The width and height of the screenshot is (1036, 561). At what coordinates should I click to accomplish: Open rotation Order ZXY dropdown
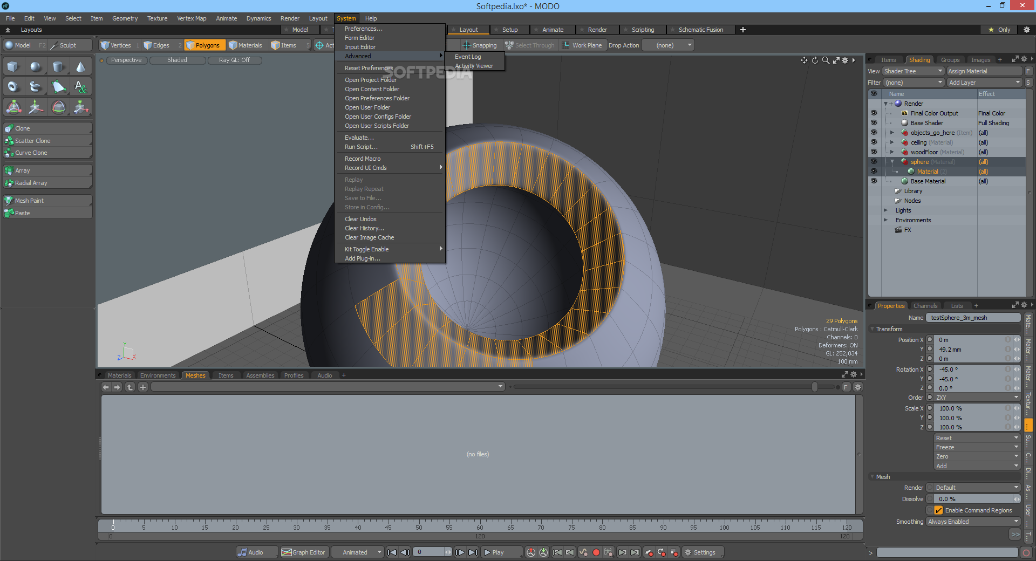(977, 398)
